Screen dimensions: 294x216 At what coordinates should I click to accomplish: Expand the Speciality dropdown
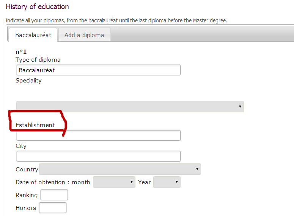(x=130, y=107)
